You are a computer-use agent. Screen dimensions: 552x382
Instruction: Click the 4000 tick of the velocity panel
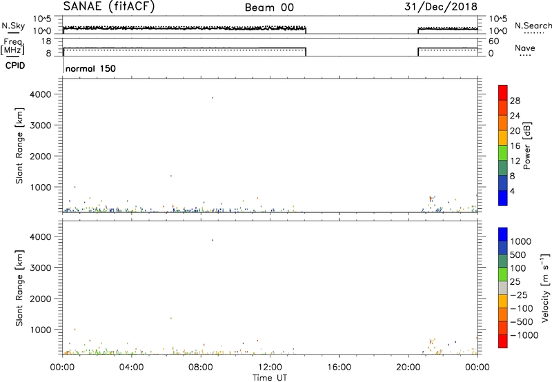(41, 237)
